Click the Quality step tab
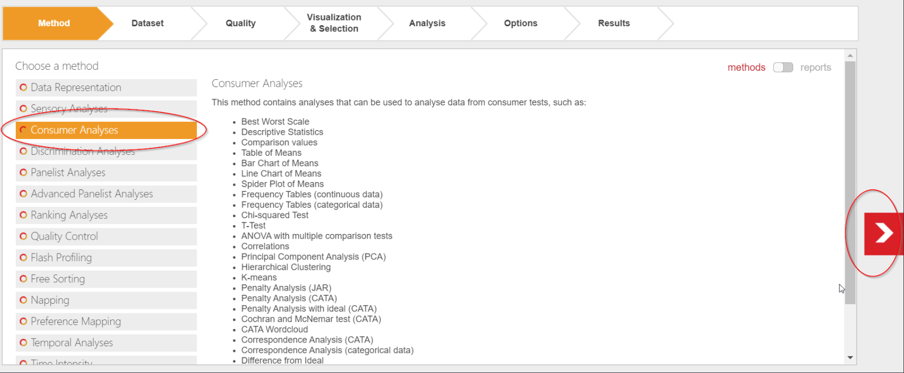The height and width of the screenshot is (373, 904). click(x=241, y=23)
